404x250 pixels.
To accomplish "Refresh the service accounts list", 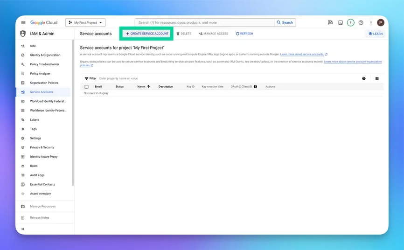I will [x=244, y=34].
